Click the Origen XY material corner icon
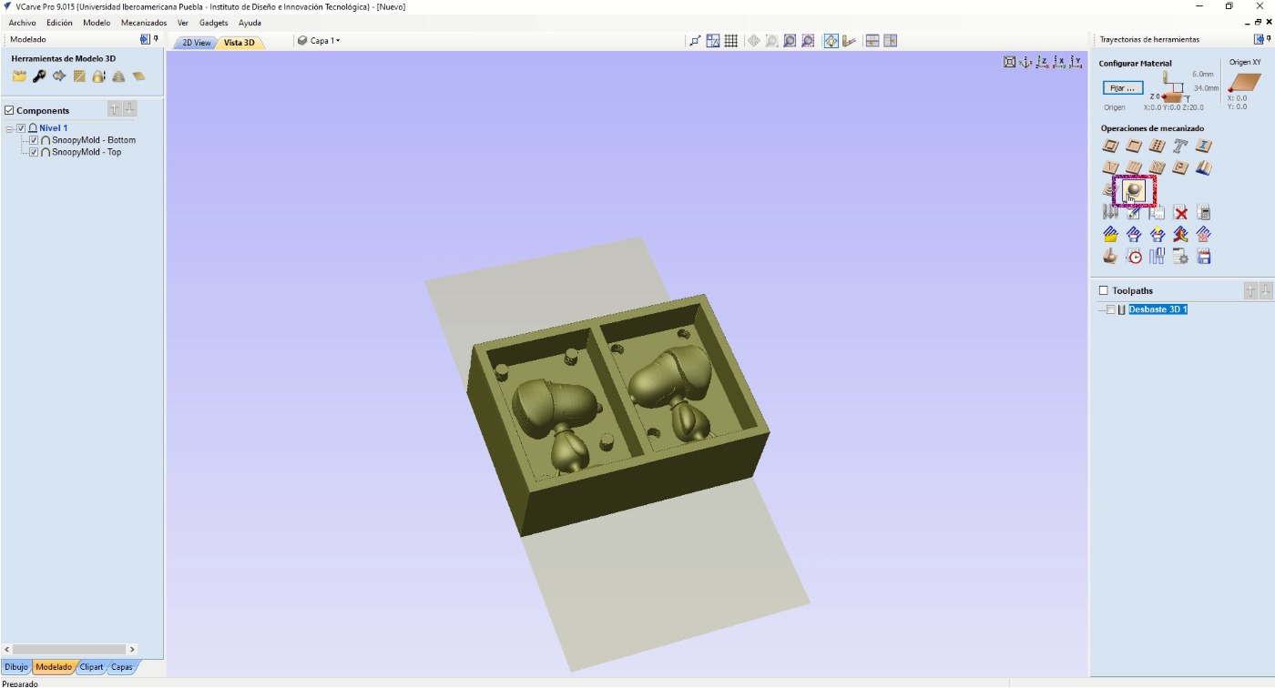This screenshot has height=688, width=1275. pos(1245,82)
